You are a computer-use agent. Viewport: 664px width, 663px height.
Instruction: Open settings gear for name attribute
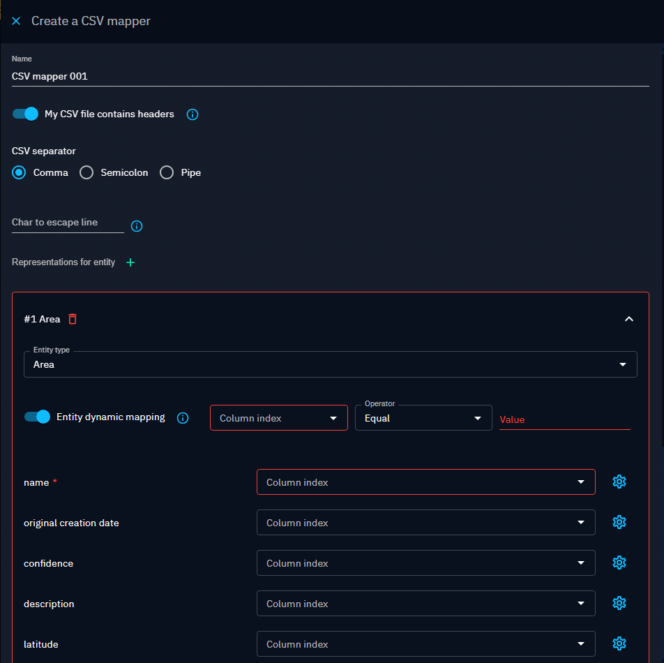(x=619, y=482)
